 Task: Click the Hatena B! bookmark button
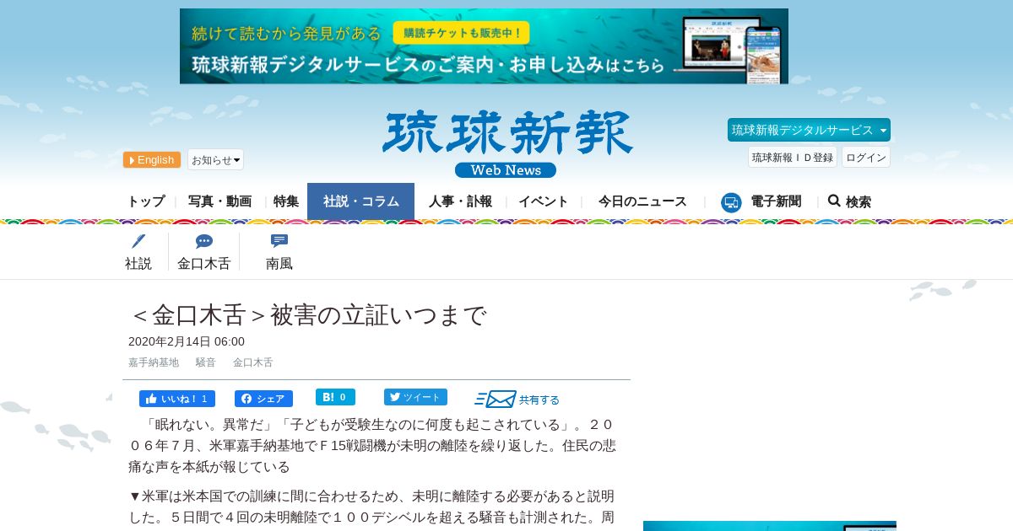335,397
